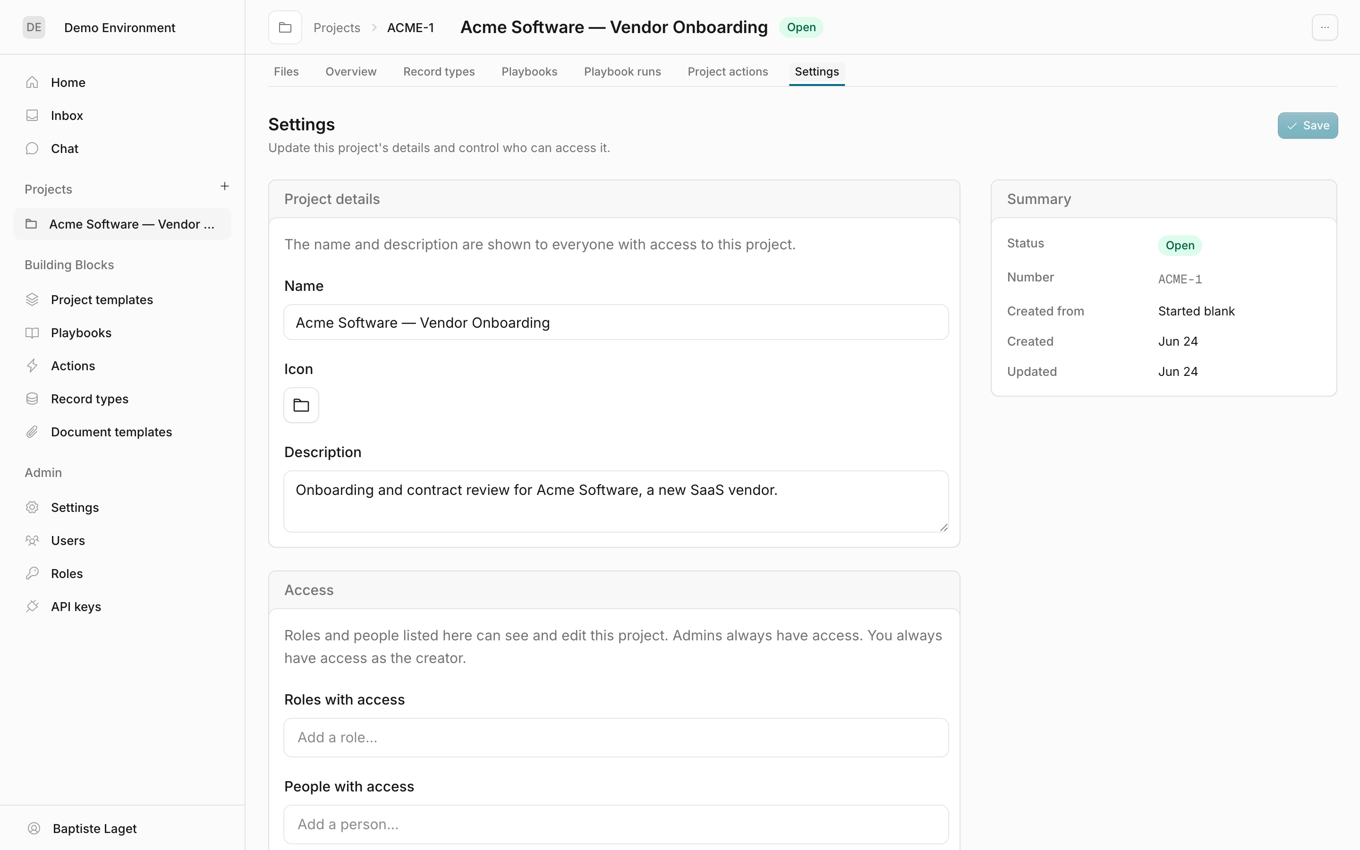The image size is (1360, 850).
Task: Click the Project details section header
Action: click(614, 199)
